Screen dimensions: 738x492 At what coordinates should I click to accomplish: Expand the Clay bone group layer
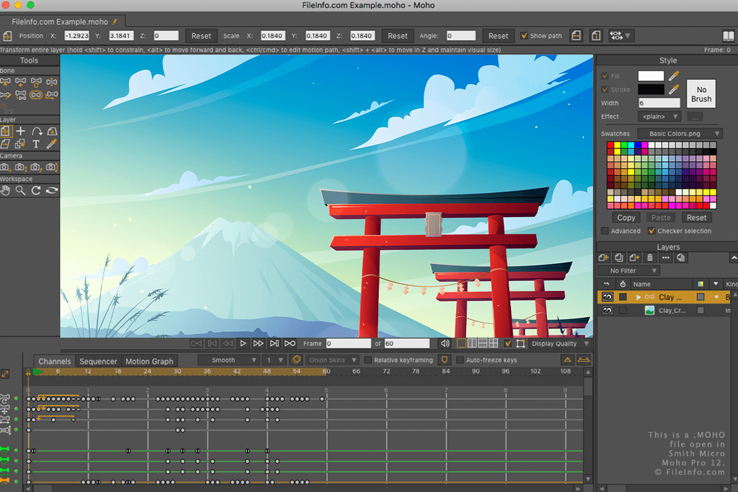[x=638, y=297]
